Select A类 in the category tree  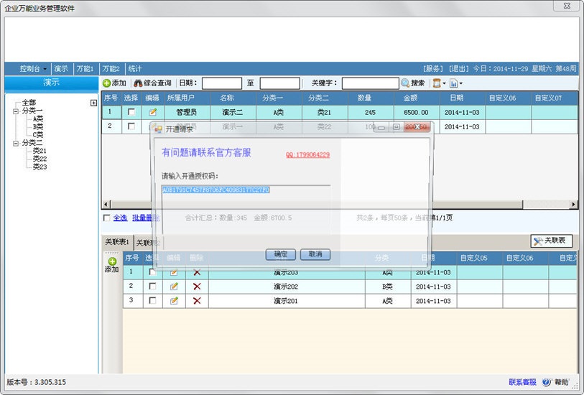point(38,119)
